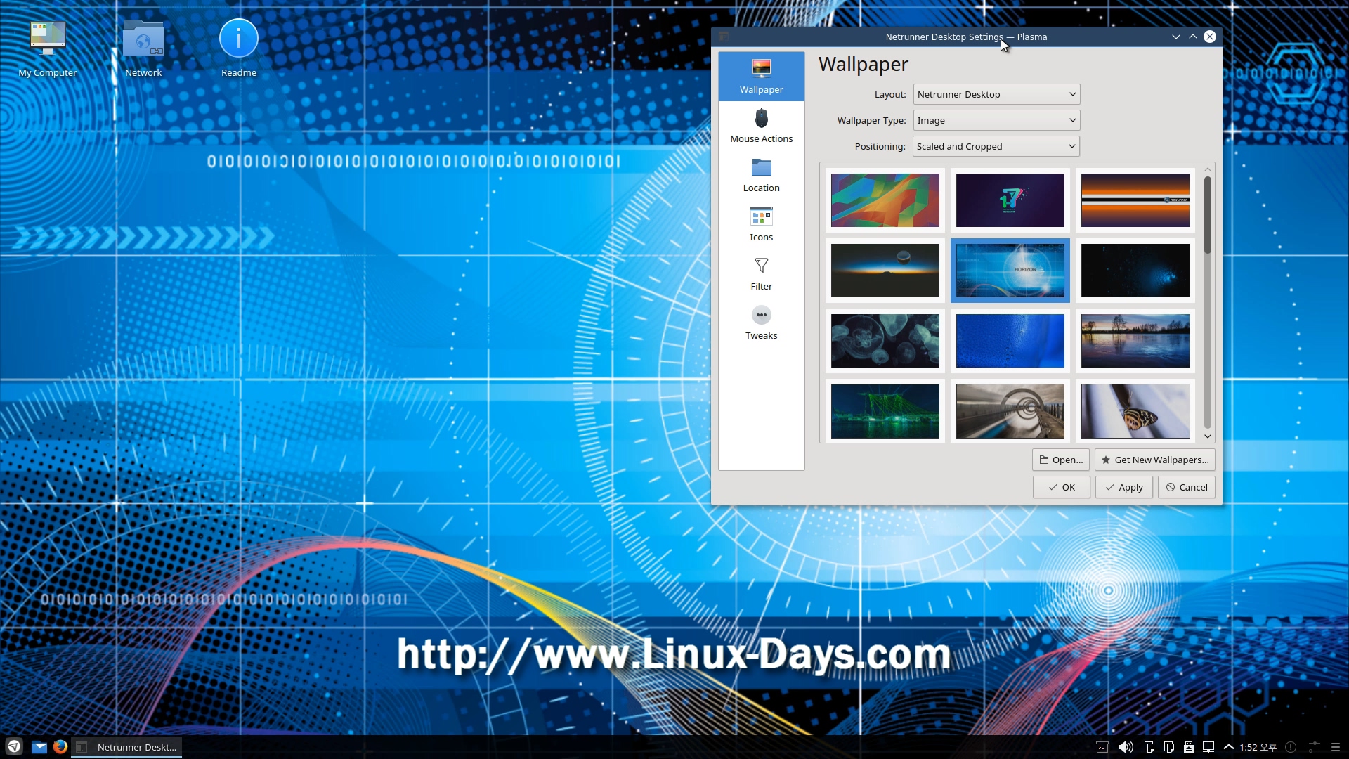Pick the dark planet horizon wallpaper
This screenshot has height=759, width=1349.
point(885,271)
